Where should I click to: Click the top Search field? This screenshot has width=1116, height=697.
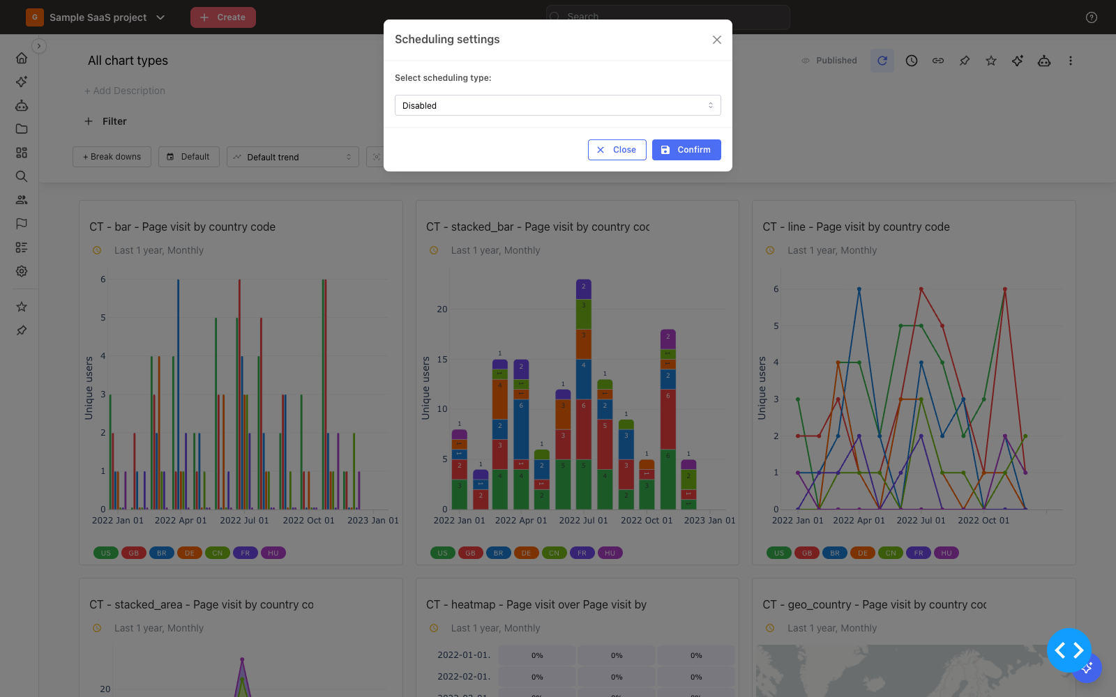click(x=668, y=17)
